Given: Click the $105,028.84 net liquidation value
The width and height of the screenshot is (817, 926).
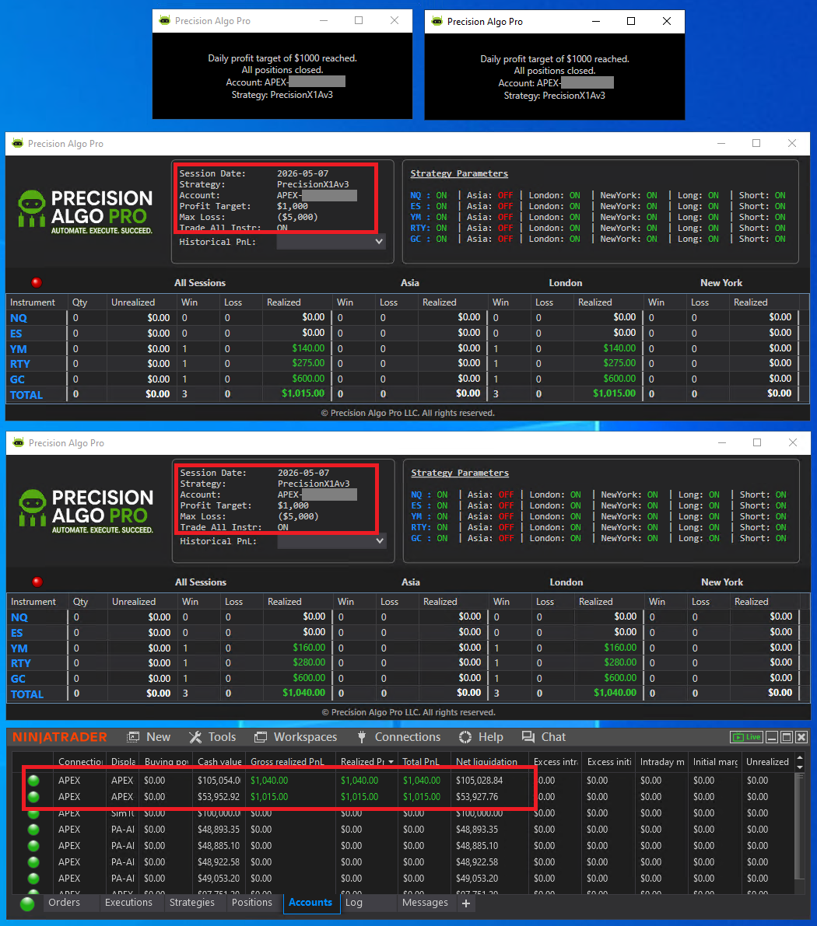Looking at the screenshot, I should coord(479,780).
